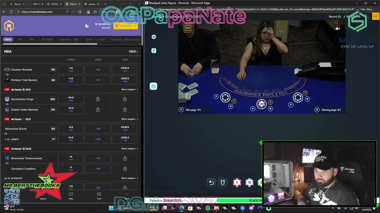Select Sacramento Kings +31.5 spread
Viewport: 380px width, 213px height.
point(71,99)
